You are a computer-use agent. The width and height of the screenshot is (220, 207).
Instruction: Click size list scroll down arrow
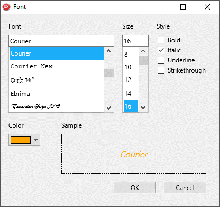(143, 107)
